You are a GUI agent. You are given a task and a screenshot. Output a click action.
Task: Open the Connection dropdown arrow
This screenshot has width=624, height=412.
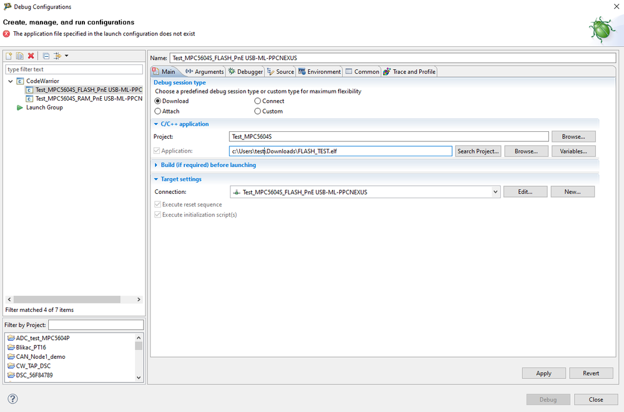click(x=495, y=192)
